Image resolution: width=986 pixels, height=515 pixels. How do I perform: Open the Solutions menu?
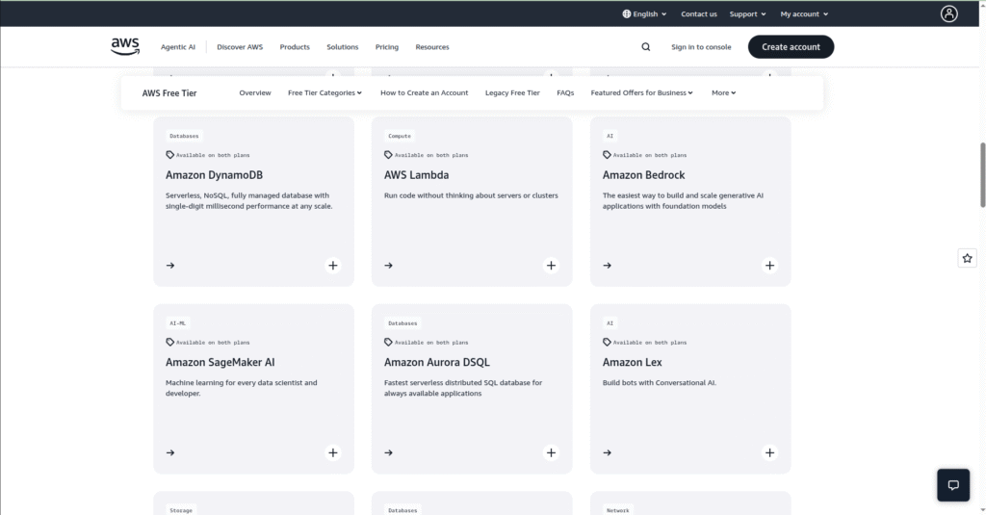(342, 47)
